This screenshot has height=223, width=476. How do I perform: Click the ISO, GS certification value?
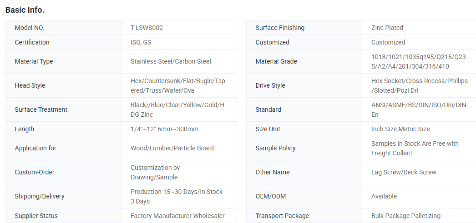[x=141, y=42]
